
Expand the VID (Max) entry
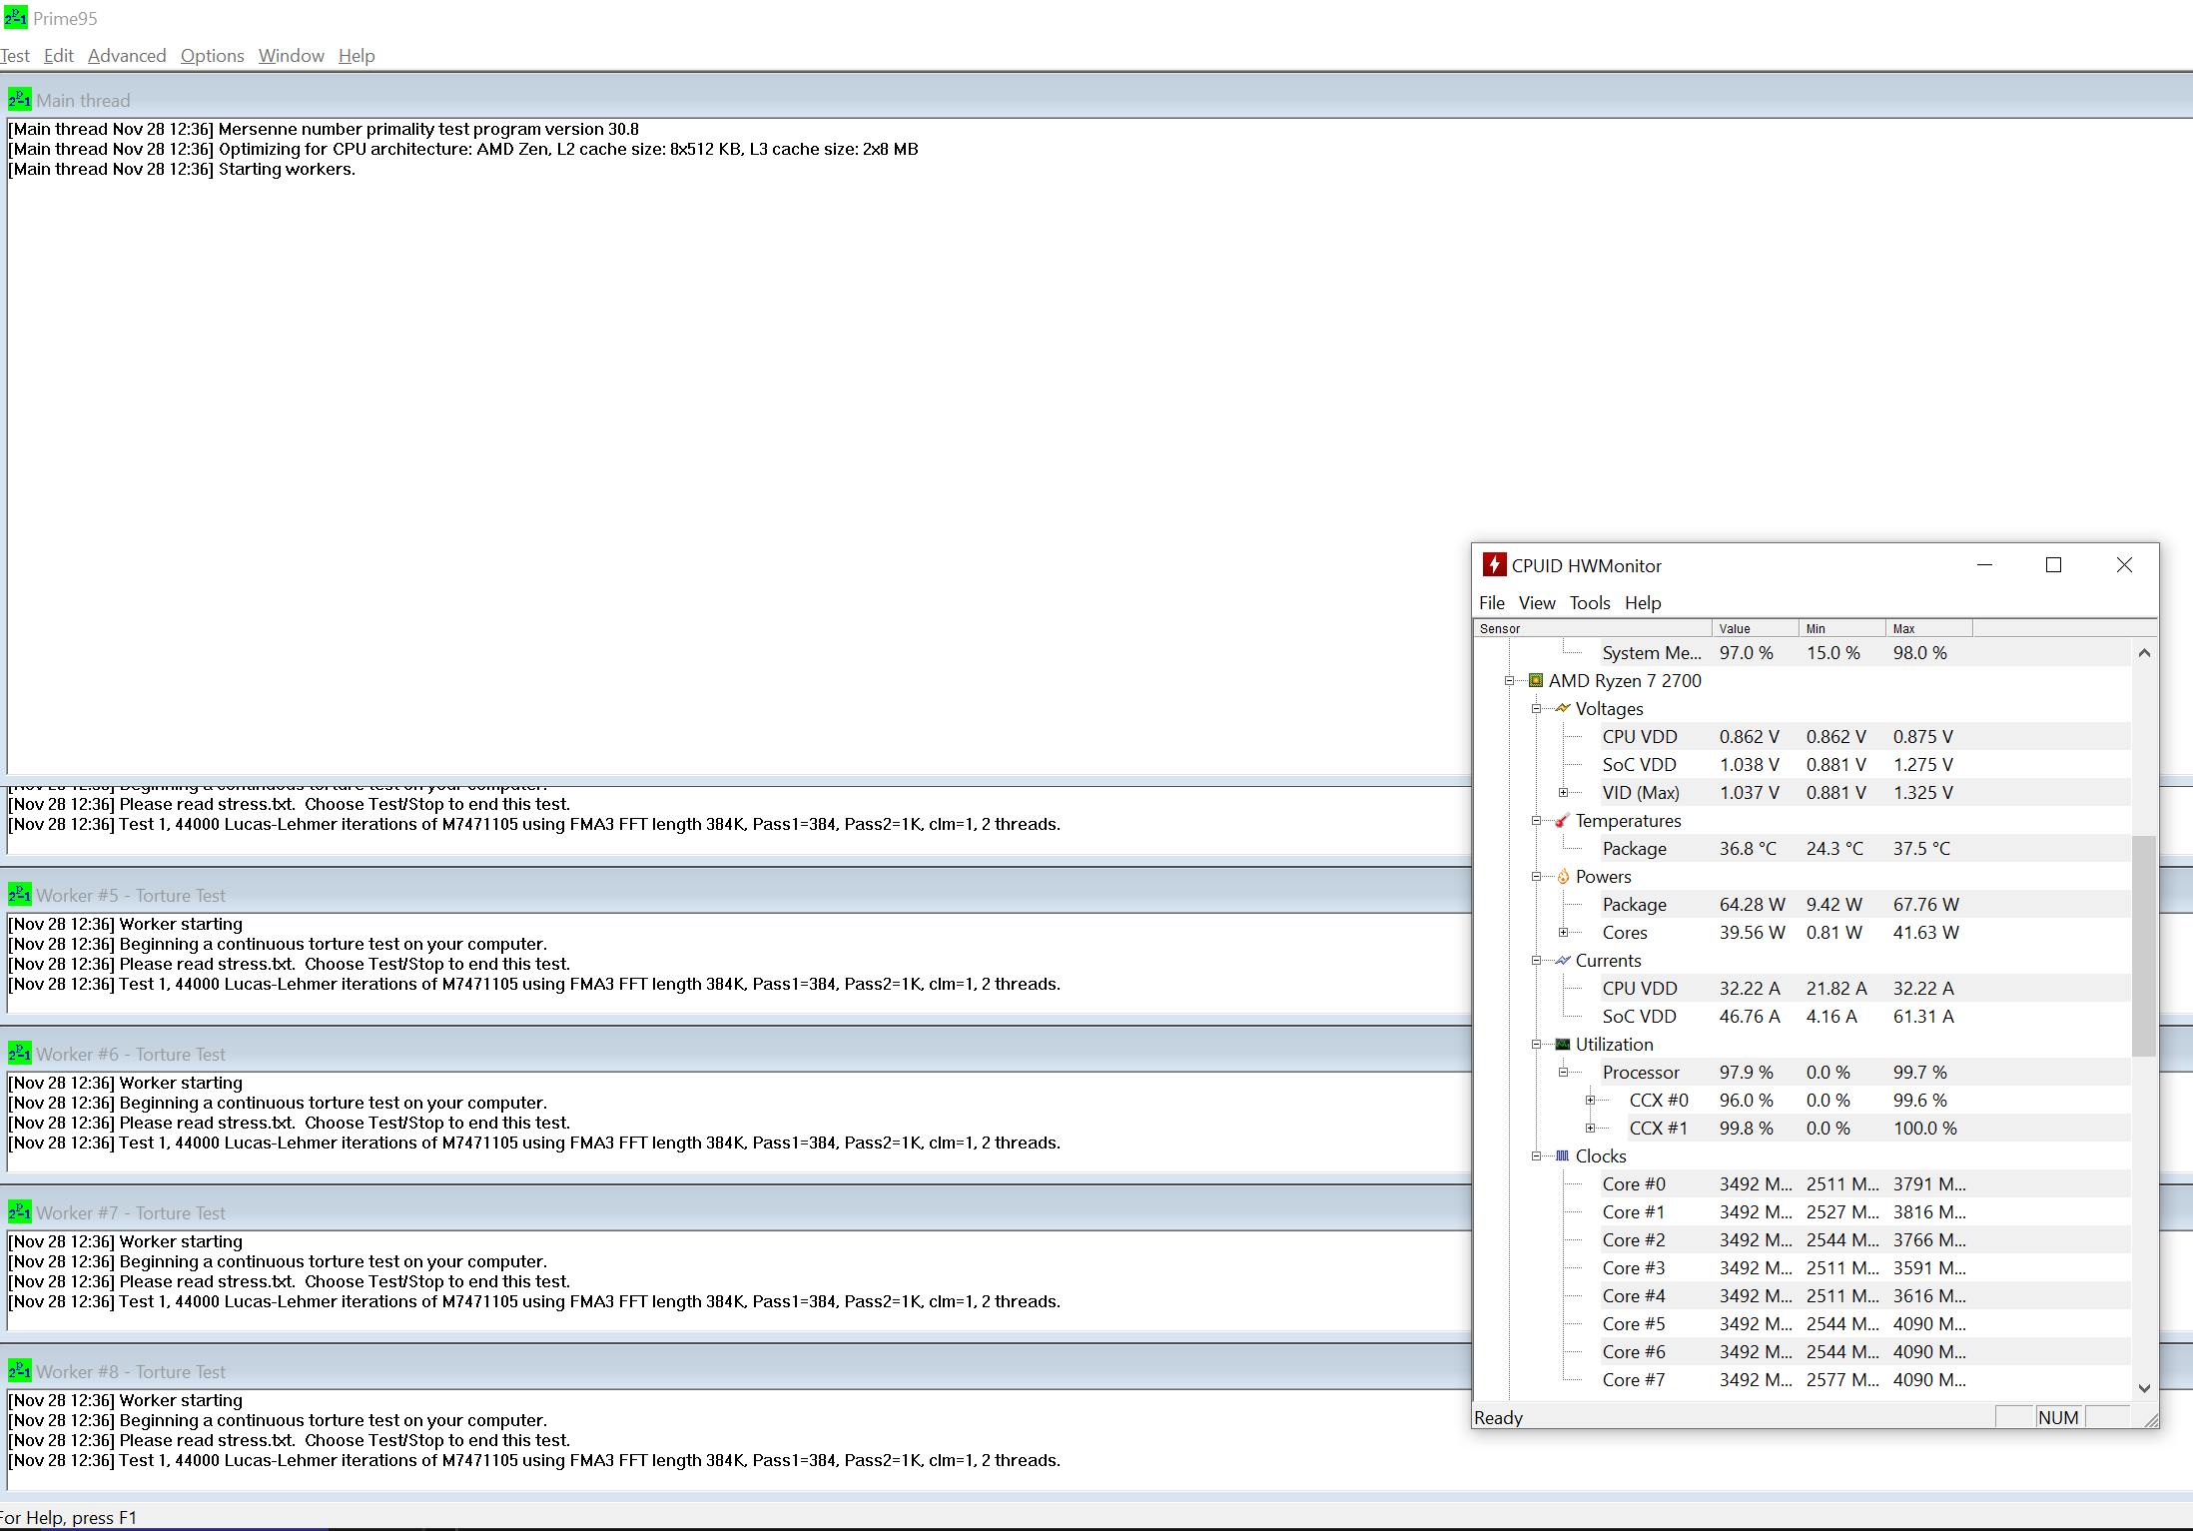tap(1563, 792)
